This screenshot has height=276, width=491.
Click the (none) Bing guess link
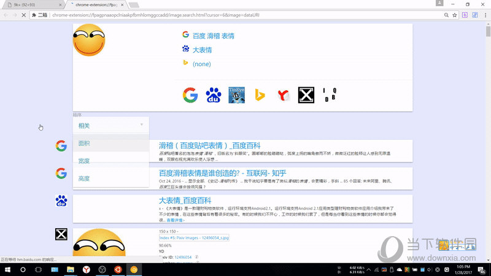[202, 64]
